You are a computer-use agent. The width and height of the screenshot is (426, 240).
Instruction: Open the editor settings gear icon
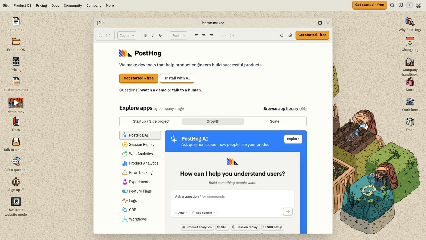point(290,35)
